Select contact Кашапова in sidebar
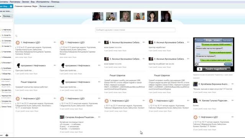 point(6,85)
